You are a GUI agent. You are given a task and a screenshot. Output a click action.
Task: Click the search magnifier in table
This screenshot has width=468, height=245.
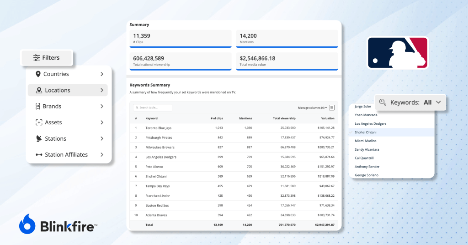(137, 107)
